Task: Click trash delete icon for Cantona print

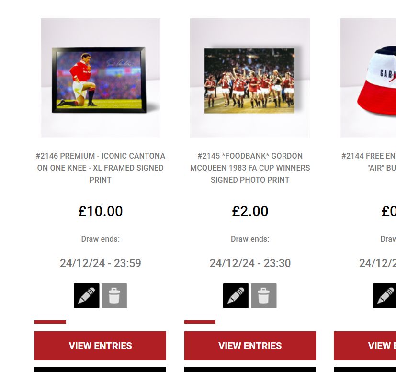Action: (x=114, y=296)
